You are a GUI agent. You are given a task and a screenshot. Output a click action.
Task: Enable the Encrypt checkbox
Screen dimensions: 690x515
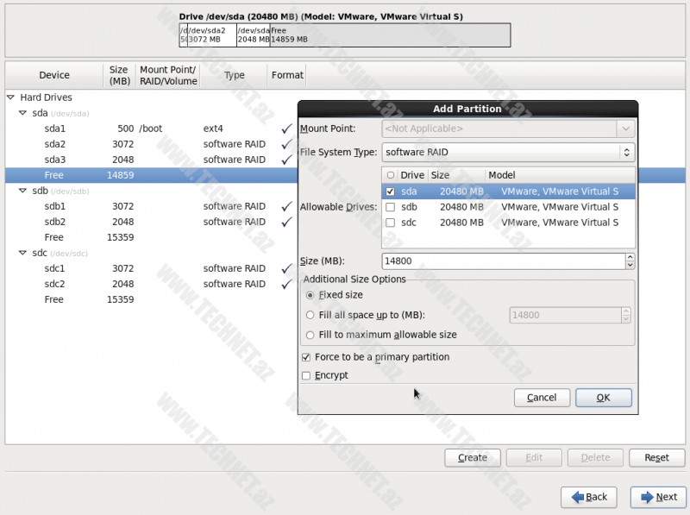click(306, 375)
